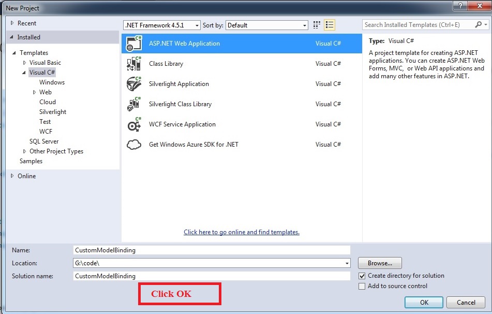Expand the Online section
This screenshot has width=492, height=314.
coord(12,176)
